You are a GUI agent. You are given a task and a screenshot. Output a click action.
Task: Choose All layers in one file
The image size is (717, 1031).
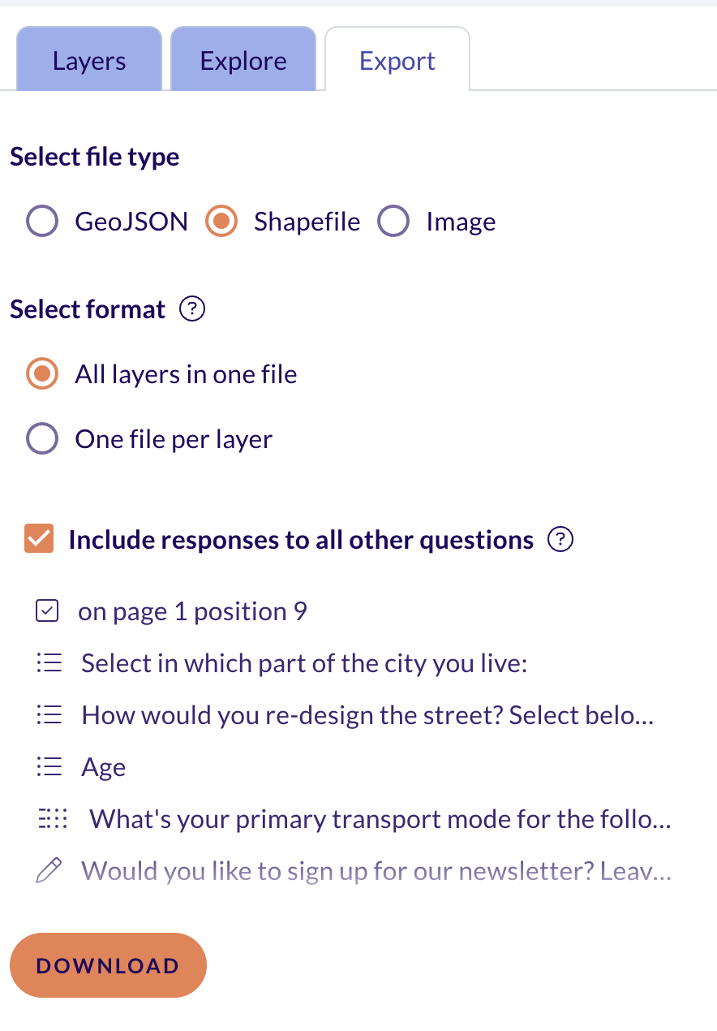(42, 374)
